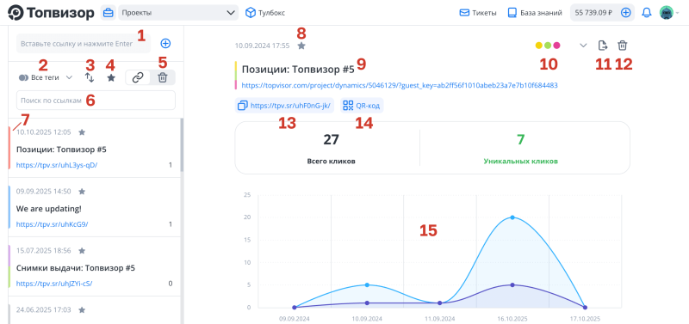Image resolution: width=689 pixels, height=324 pixels.
Task: Star the 10.10.2025 12:05 link
Action: click(x=82, y=132)
